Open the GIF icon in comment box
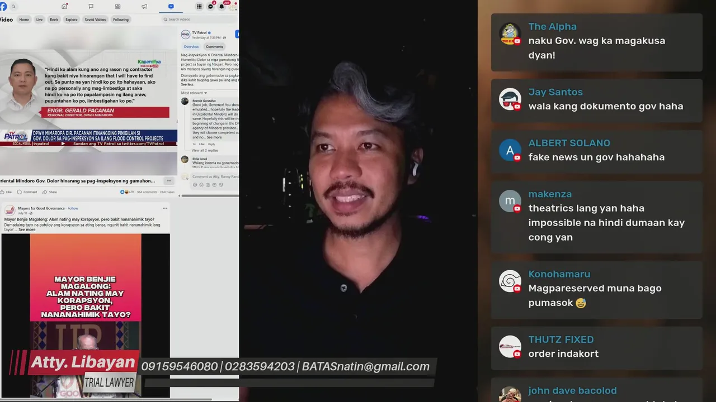Viewport: 716px width, 402px height. coord(215,185)
